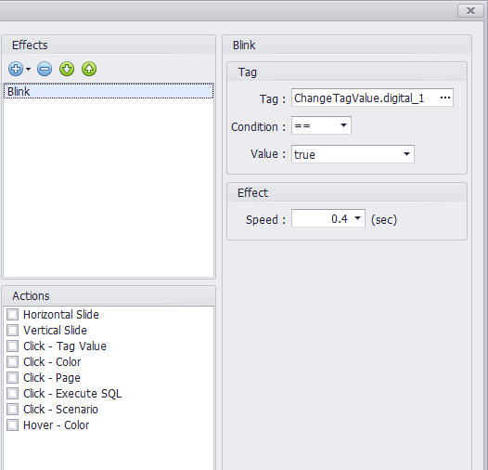Close the dialog window
The width and height of the screenshot is (488, 470).
pyautogui.click(x=470, y=11)
